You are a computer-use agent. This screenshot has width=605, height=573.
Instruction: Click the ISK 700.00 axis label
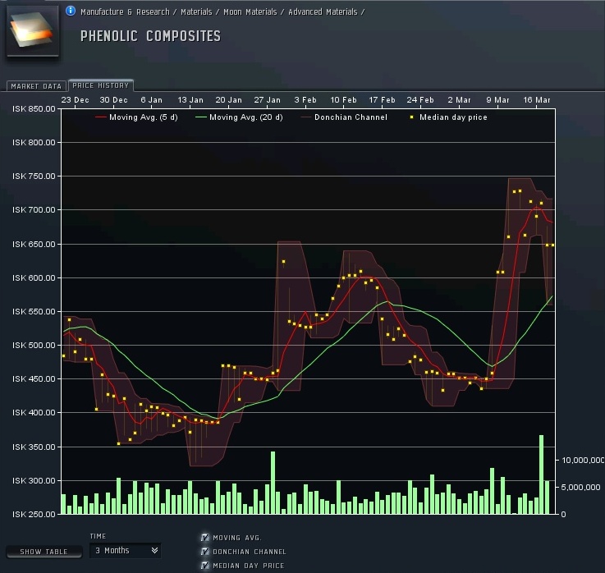(34, 210)
